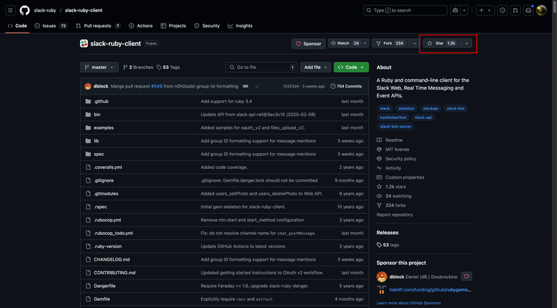Click Report repository link
This screenshot has width=557, height=308.
(395, 215)
